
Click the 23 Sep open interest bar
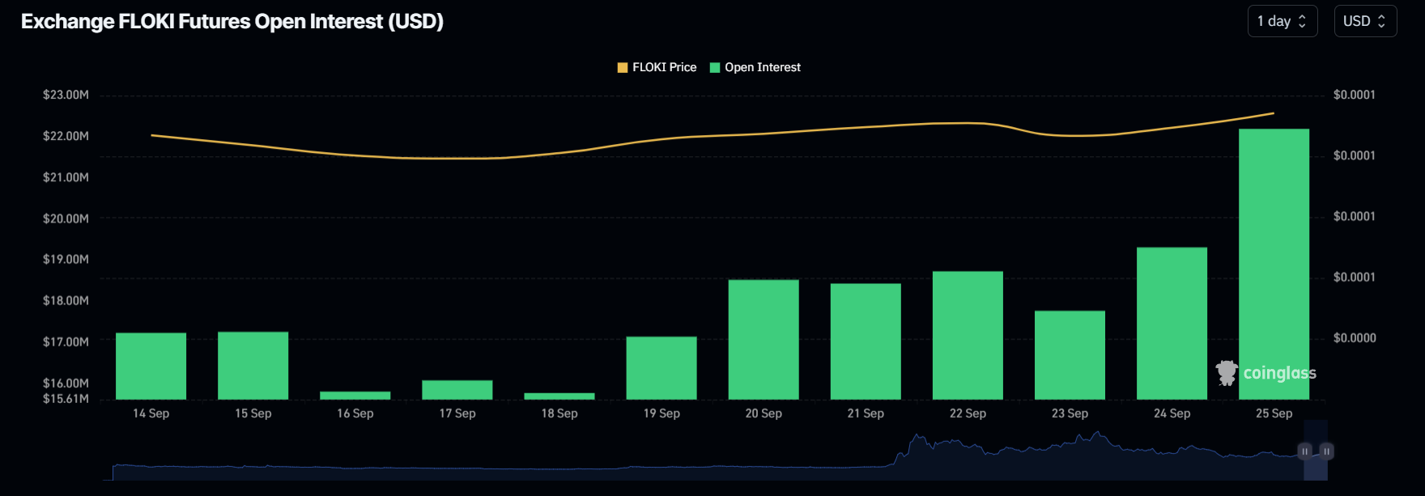[x=1069, y=355]
